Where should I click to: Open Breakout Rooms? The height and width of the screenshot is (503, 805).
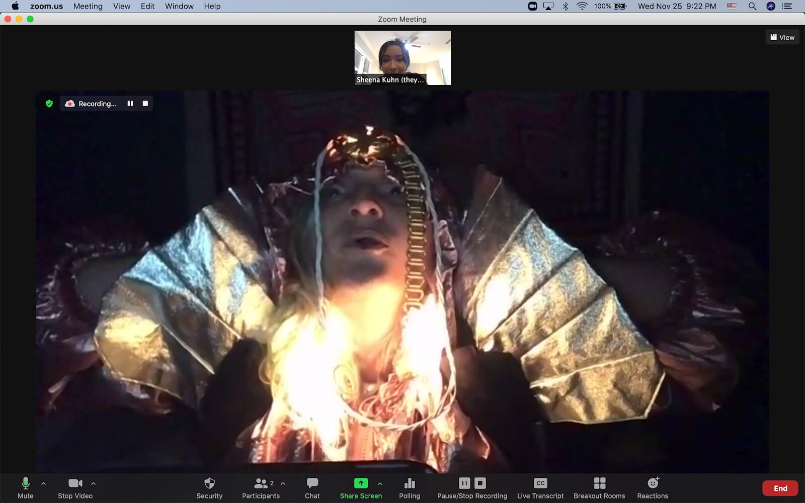599,488
